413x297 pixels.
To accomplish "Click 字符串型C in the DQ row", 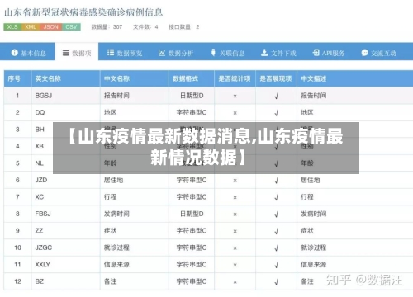I will [x=192, y=112].
